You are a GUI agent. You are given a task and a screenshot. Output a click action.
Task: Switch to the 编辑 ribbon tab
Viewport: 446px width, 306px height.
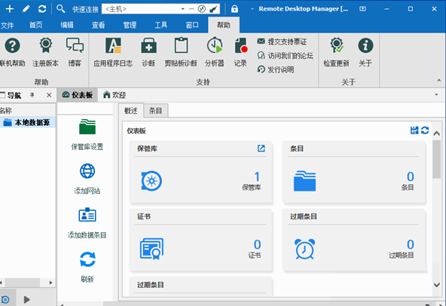pos(67,25)
